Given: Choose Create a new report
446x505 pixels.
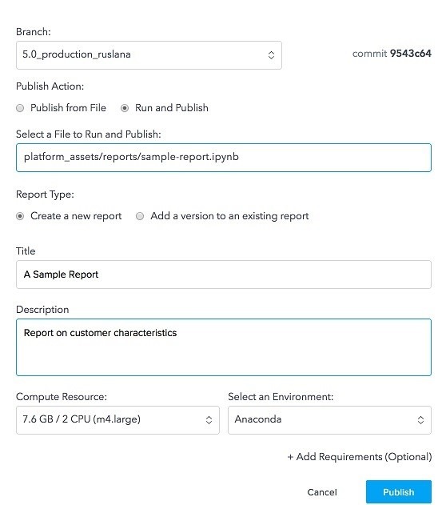Looking at the screenshot, I should pyautogui.click(x=20, y=216).
